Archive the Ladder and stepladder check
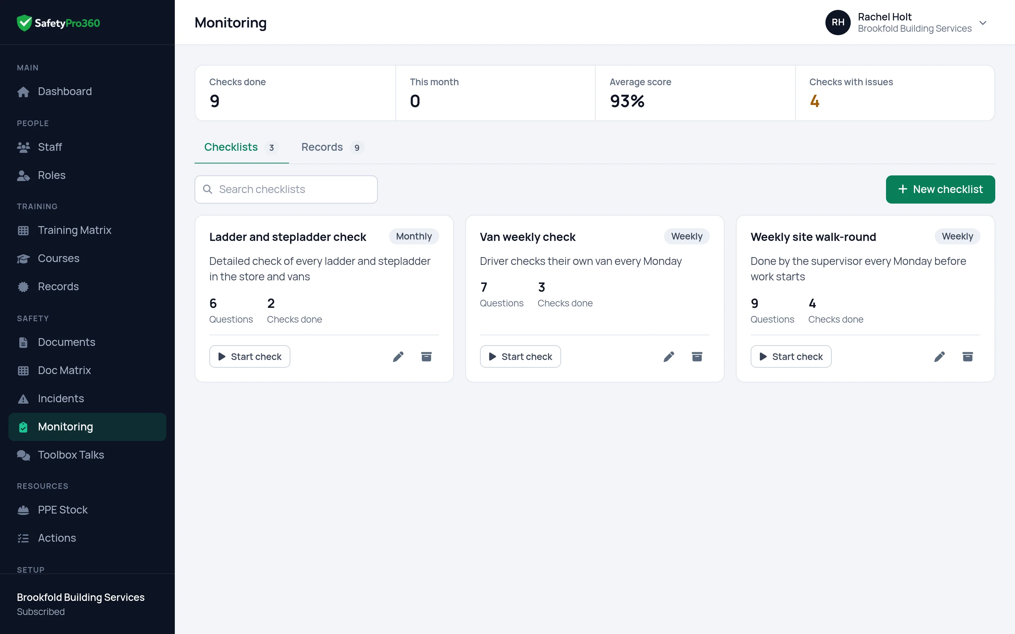Viewport: 1015px width, 634px height. point(426,356)
